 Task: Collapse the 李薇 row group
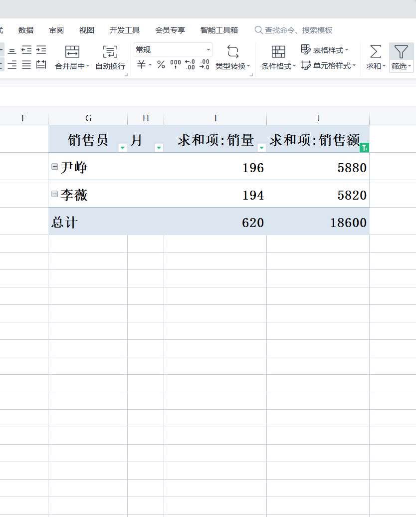[55, 194]
